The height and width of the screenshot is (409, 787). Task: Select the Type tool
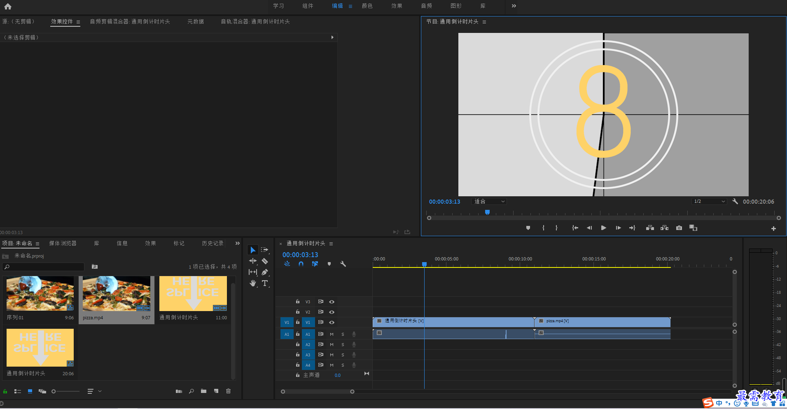tap(265, 283)
